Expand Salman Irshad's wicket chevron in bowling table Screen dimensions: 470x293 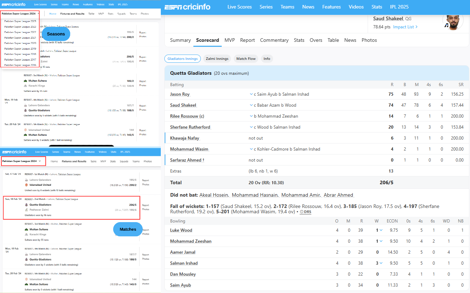pos(381,263)
